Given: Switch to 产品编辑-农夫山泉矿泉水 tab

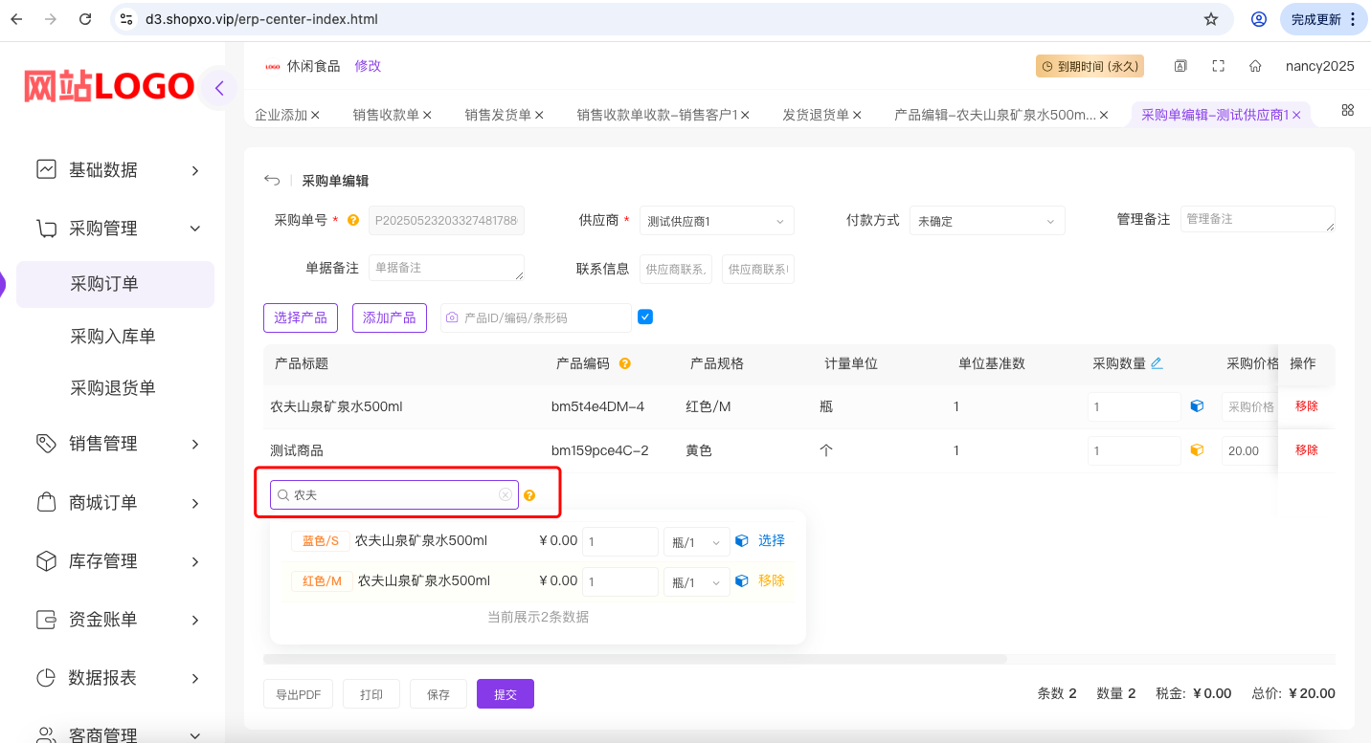Looking at the screenshot, I should (995, 115).
